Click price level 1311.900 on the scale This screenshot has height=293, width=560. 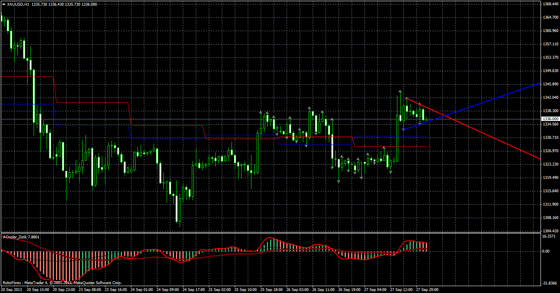(550, 204)
